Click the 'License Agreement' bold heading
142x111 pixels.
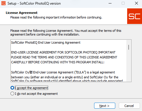point(21,13)
